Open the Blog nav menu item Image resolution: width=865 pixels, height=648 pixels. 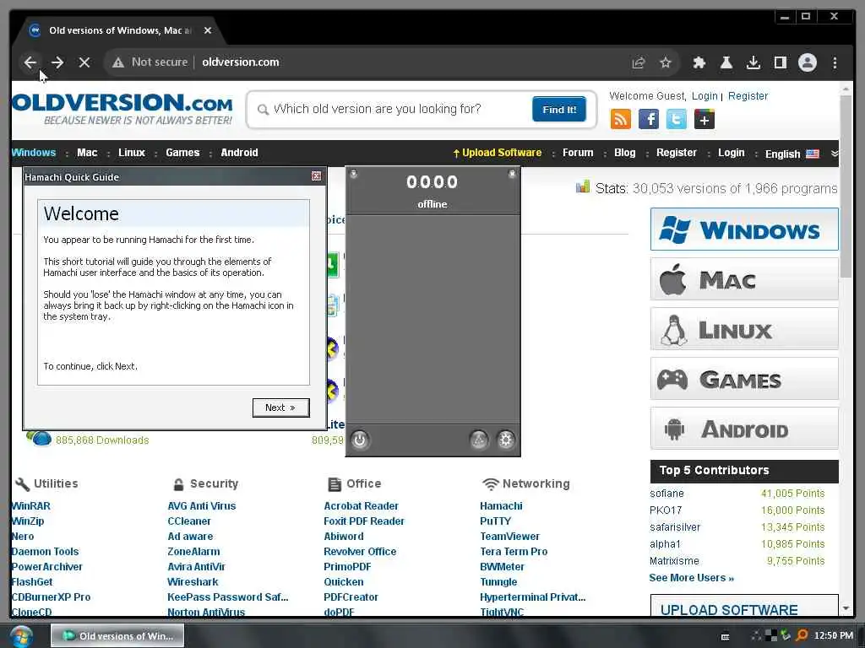coord(624,153)
